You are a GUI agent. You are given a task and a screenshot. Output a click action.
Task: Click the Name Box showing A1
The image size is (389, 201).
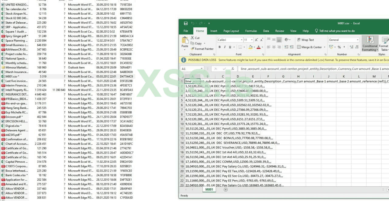tap(192, 69)
